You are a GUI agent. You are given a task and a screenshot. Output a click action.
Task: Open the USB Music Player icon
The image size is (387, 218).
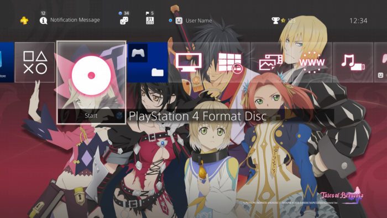[353, 63]
